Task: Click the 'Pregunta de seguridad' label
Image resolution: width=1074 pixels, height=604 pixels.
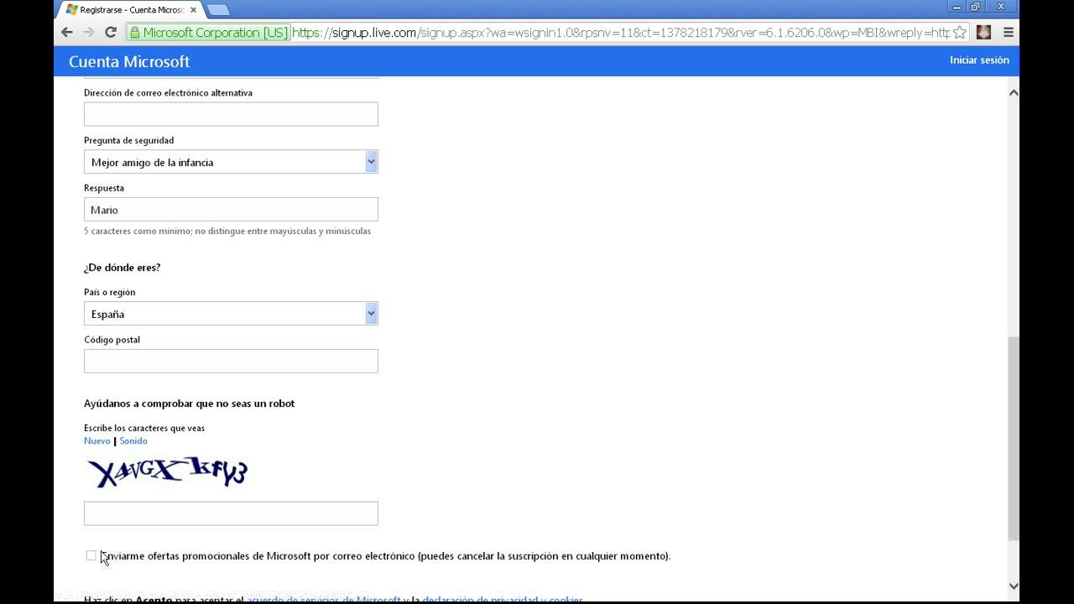Action: click(129, 140)
